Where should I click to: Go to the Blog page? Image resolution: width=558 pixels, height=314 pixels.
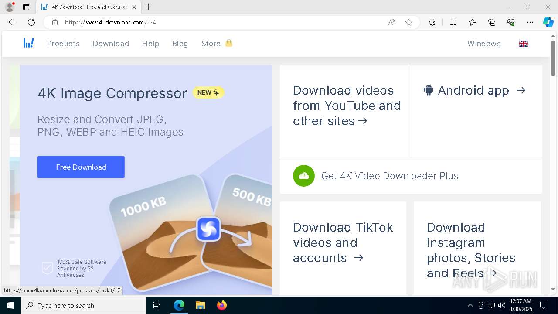180,44
